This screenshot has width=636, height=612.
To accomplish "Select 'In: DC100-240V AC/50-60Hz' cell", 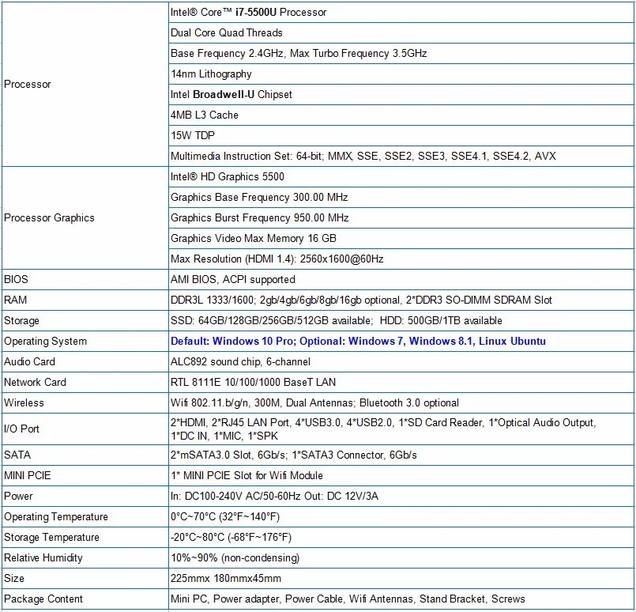I will point(401,496).
